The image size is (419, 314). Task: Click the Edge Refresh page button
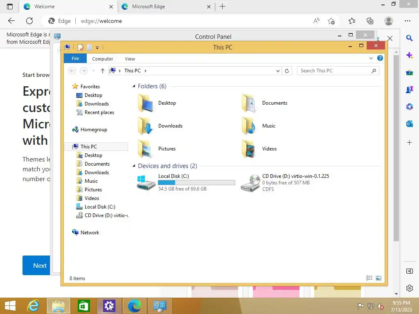click(29, 21)
